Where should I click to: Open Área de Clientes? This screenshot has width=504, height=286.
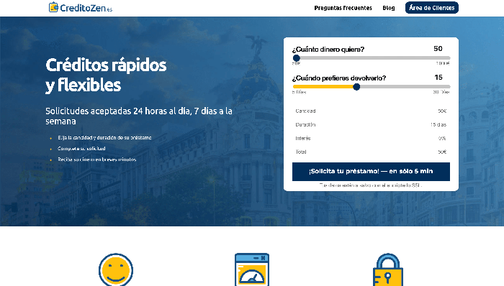(x=432, y=8)
